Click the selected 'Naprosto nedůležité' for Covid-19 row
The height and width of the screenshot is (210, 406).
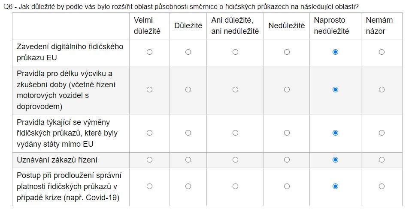[335, 186]
